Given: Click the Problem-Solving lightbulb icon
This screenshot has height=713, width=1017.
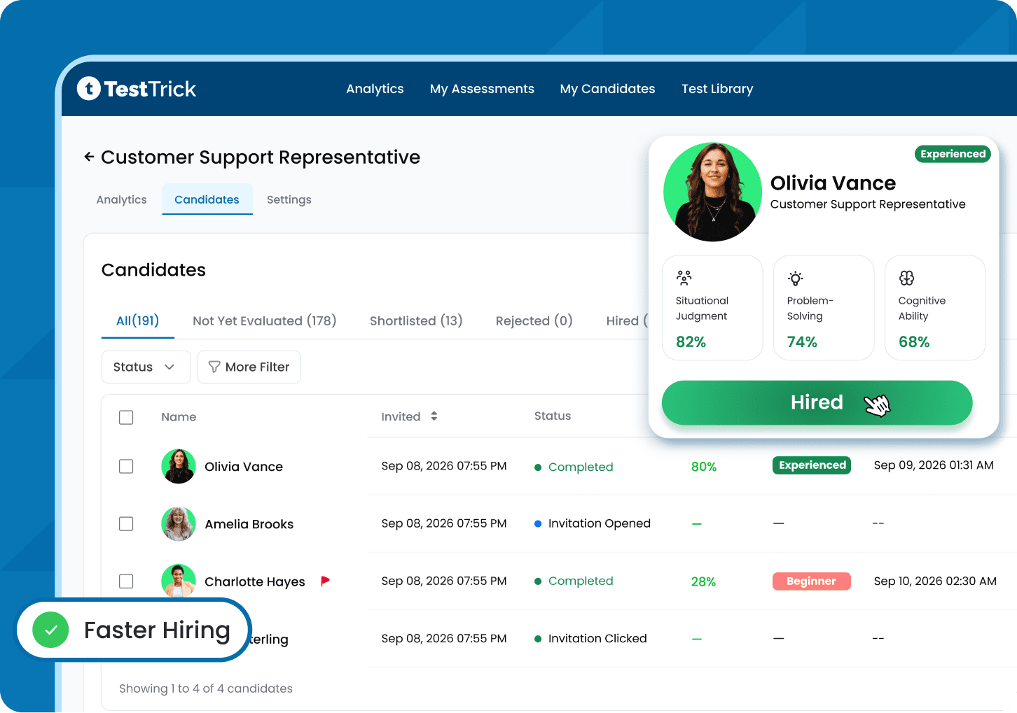Looking at the screenshot, I should (795, 278).
